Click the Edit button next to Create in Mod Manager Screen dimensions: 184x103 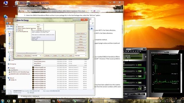(x=63, y=56)
